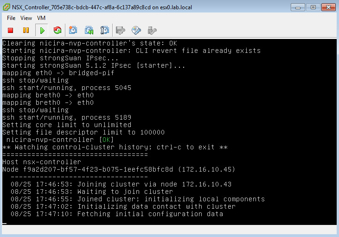The width and height of the screenshot is (339, 237).
Task: Connect a USB device via the toolbar icon
Action: [x=152, y=31]
